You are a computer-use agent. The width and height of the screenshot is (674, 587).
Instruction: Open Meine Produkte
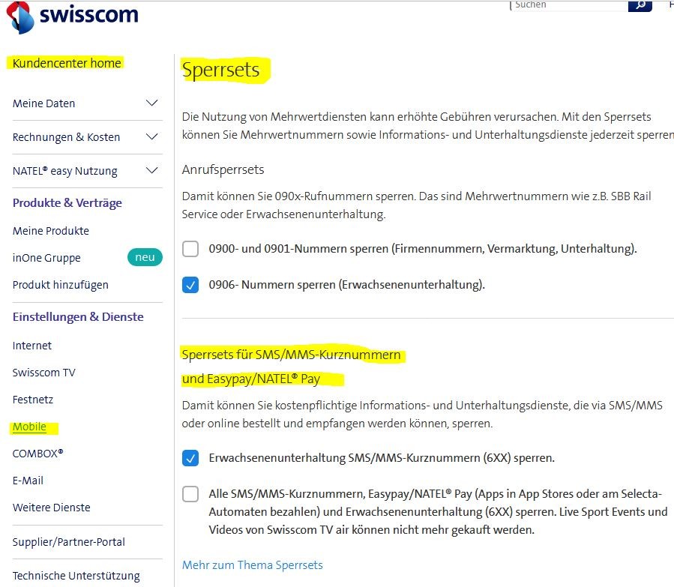[50, 231]
